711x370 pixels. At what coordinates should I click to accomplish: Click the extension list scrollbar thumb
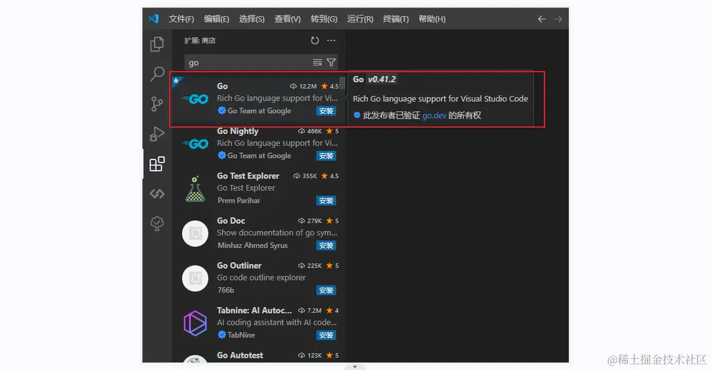342,82
